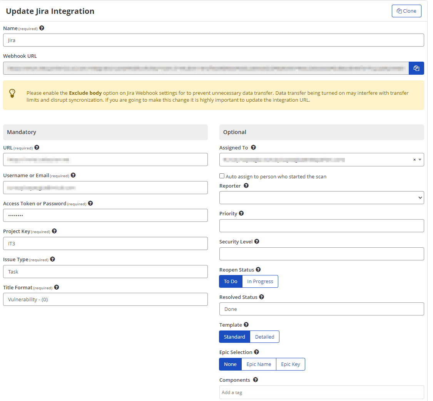Focus the mandatory URL input field
This screenshot has width=433, height=401.
point(105,159)
